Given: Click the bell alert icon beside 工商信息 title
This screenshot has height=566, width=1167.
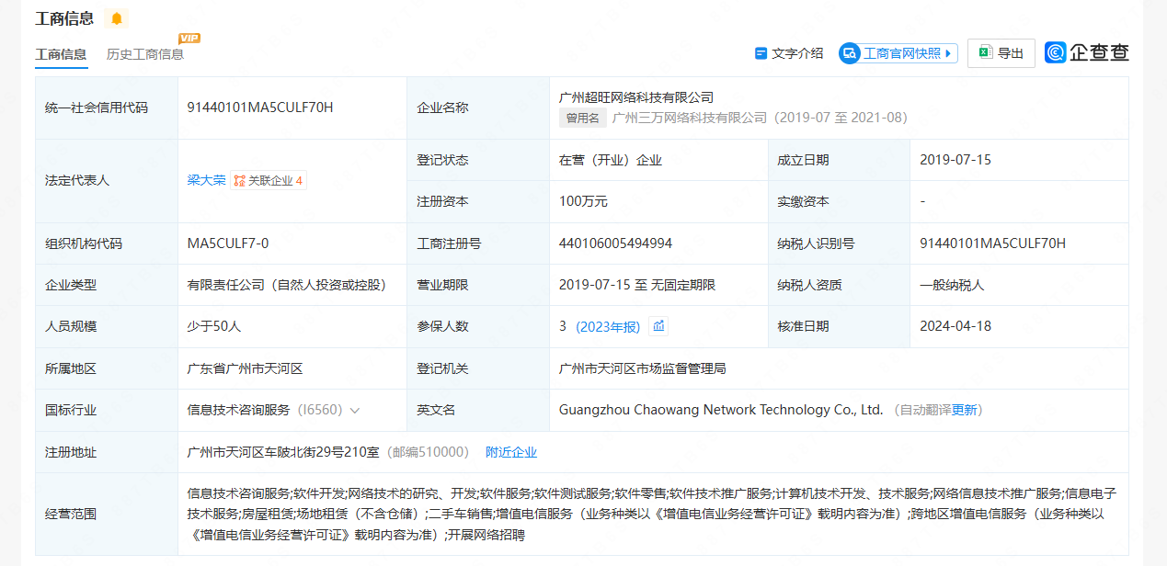Looking at the screenshot, I should pyautogui.click(x=117, y=19).
